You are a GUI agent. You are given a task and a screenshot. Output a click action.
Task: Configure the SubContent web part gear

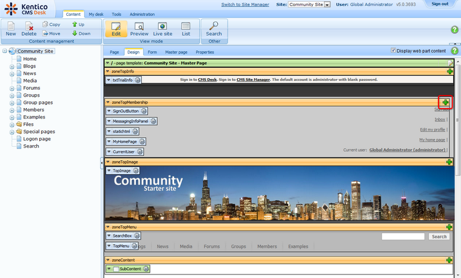point(146,268)
